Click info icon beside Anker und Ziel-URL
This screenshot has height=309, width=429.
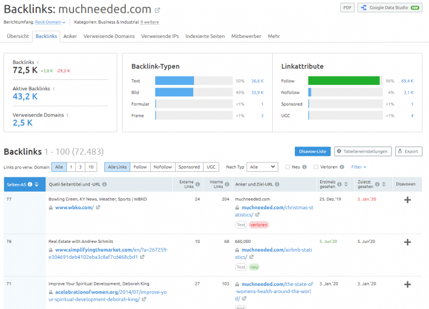coord(277,185)
